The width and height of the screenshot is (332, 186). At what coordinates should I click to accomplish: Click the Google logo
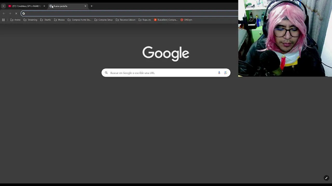pos(166,53)
